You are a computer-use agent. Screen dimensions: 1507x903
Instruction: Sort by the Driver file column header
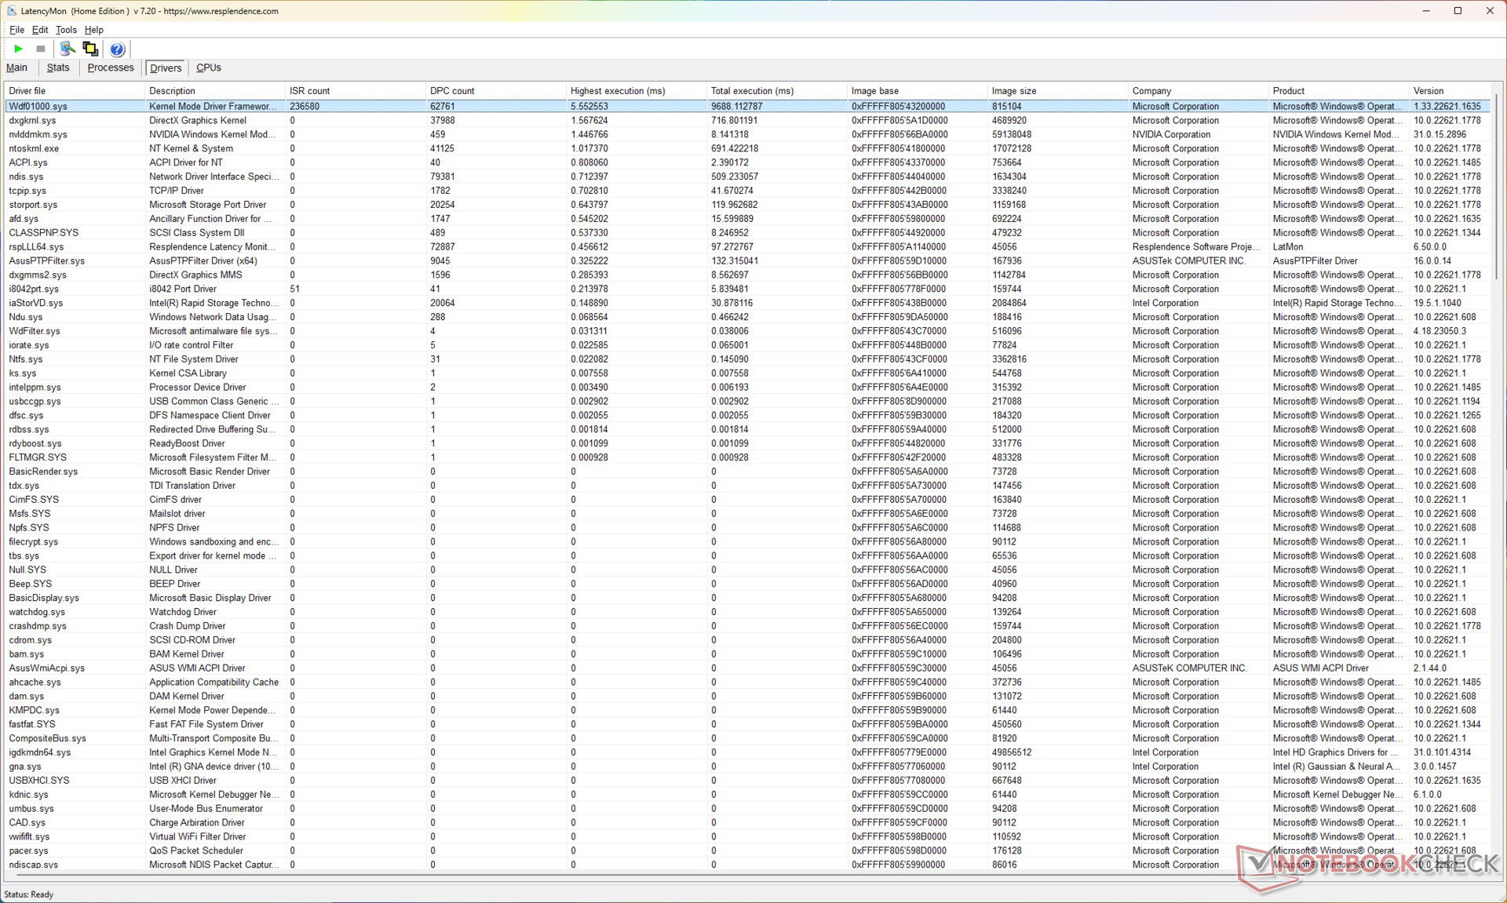27,91
